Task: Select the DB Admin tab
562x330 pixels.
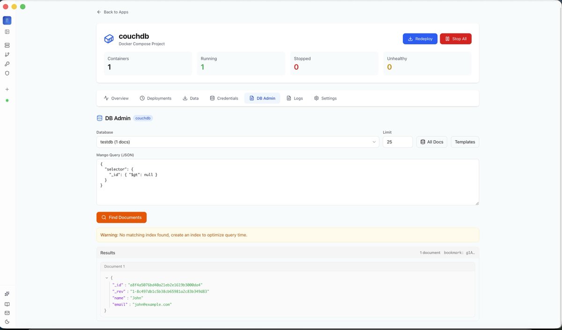Action: click(262, 98)
